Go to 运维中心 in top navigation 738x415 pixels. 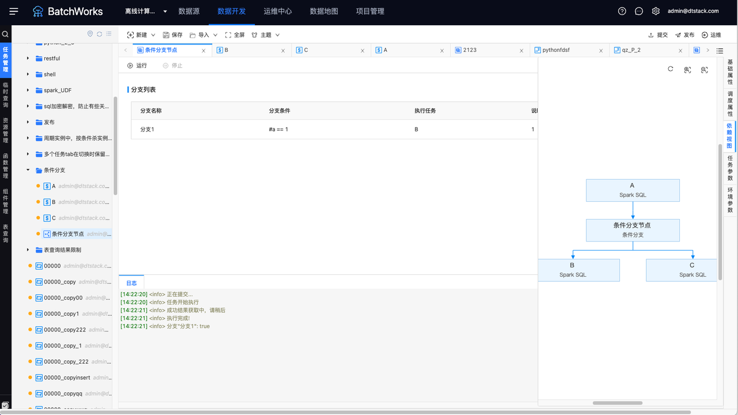coord(277,11)
